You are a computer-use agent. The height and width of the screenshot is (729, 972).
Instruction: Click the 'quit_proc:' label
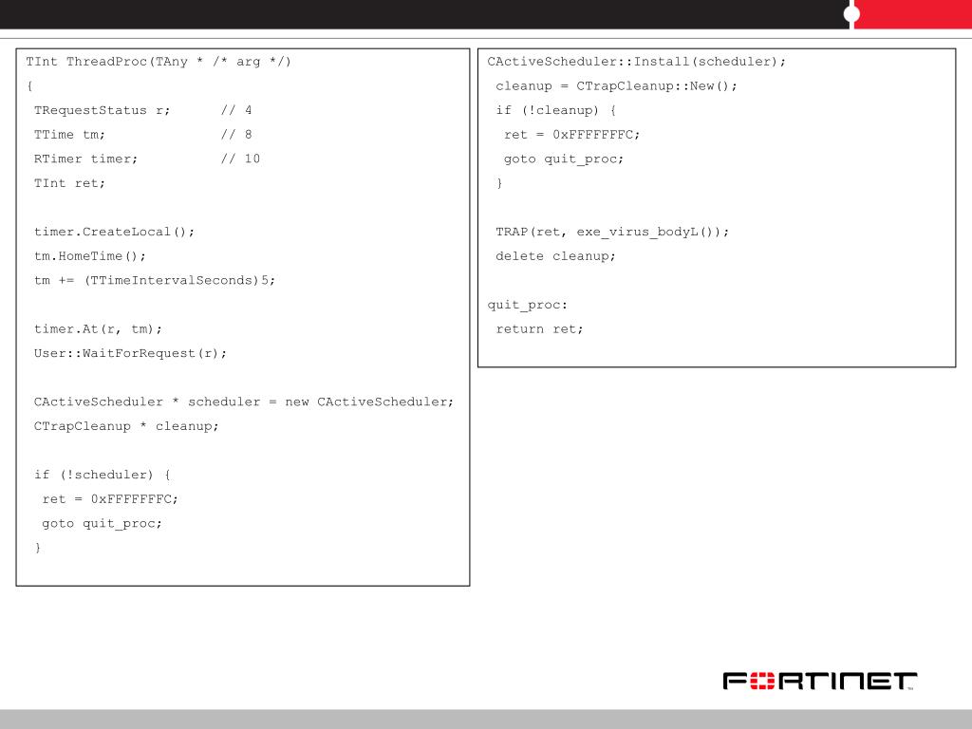point(528,305)
